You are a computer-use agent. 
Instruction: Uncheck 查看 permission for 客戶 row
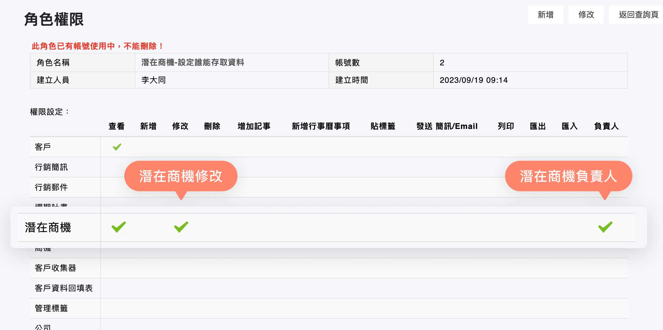[117, 147]
